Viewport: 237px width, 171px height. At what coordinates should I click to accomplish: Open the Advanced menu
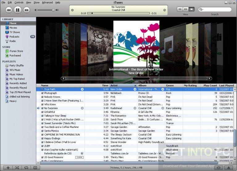(48, 2)
